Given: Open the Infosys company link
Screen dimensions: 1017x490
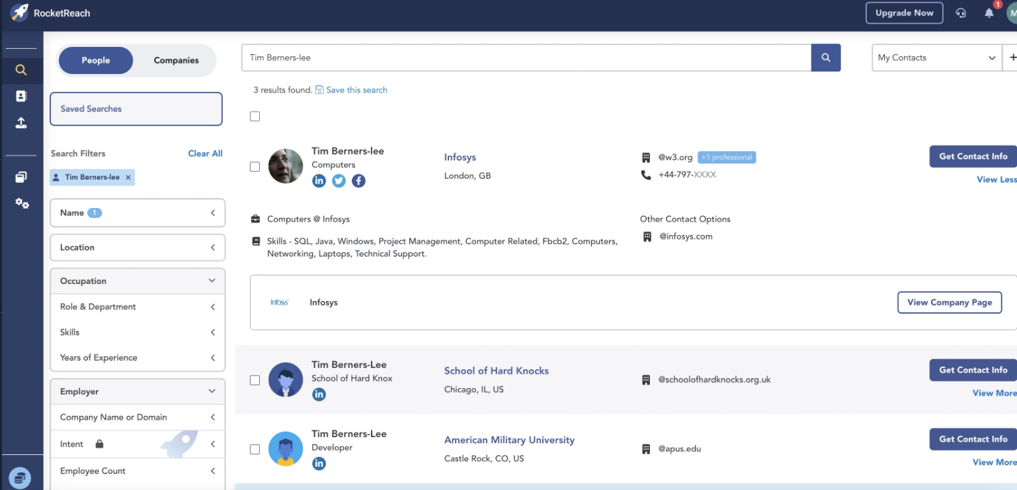Looking at the screenshot, I should (x=460, y=157).
